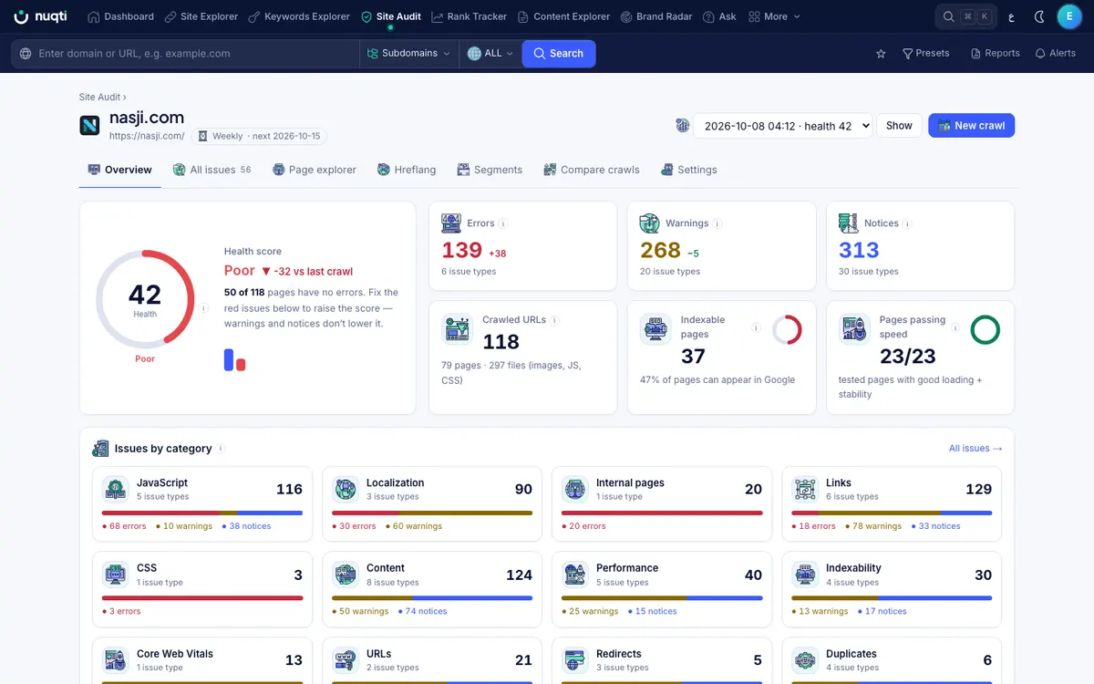This screenshot has height=684, width=1094.
Task: Click the domain or URL input field
Action: tap(185, 54)
